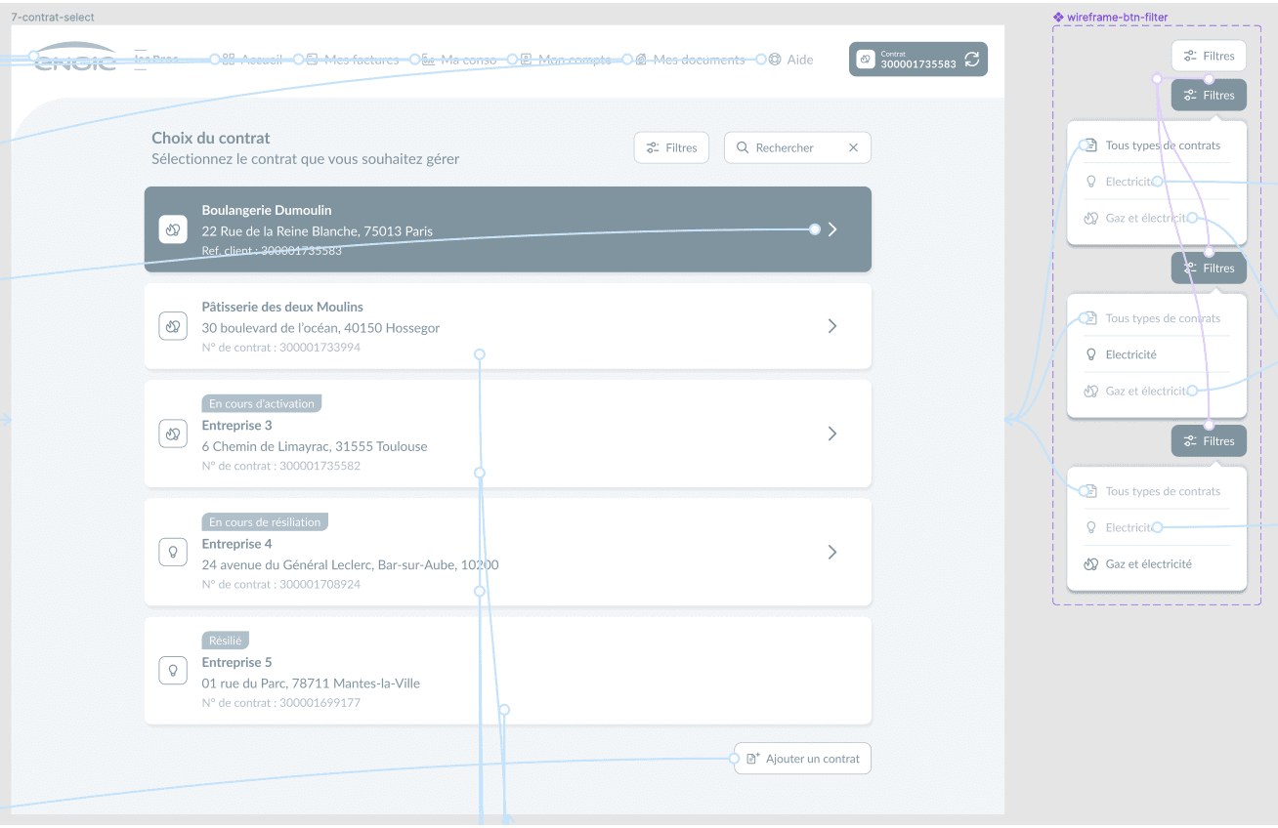Screen dimensions: 1278x828
Task: Choose Gaz et électricité in third filter dropdown
Action: 1148,563
